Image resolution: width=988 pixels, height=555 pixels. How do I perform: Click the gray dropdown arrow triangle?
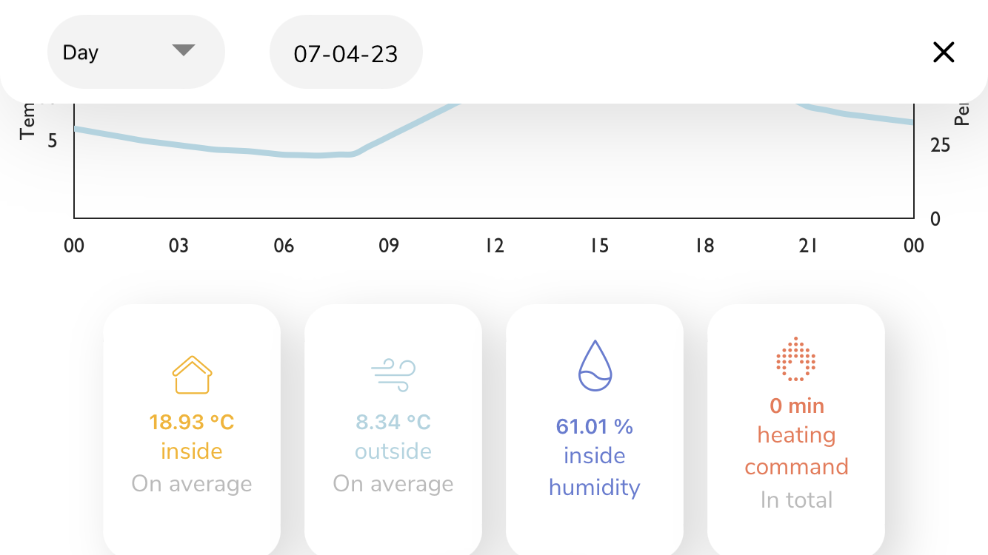pos(183,50)
